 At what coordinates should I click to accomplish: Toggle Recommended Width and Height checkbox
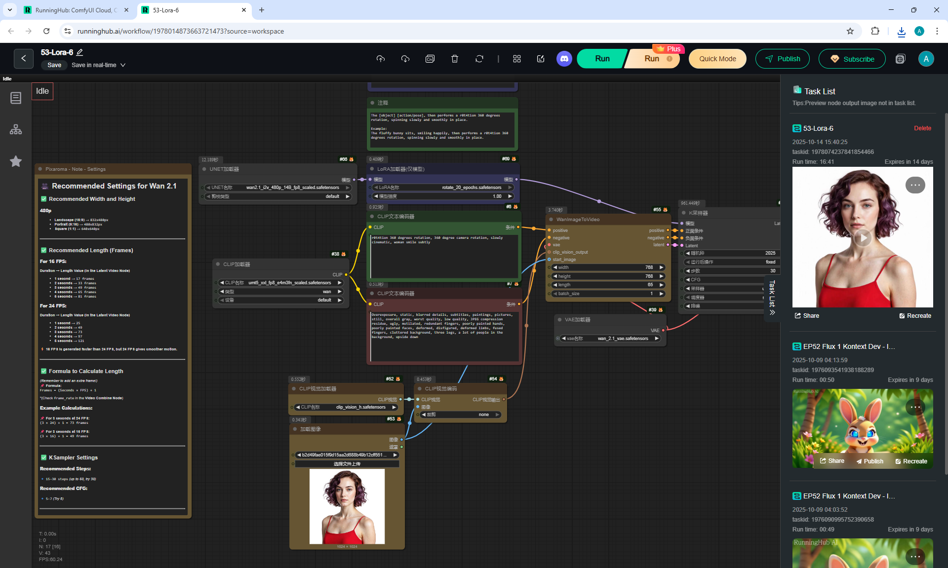[43, 199]
